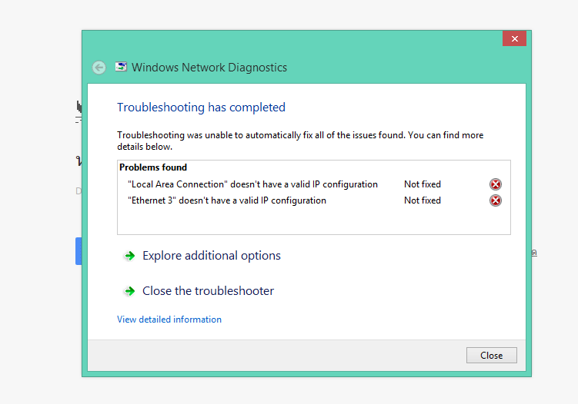Click the Windows Network Diagnostics title icon

point(122,67)
